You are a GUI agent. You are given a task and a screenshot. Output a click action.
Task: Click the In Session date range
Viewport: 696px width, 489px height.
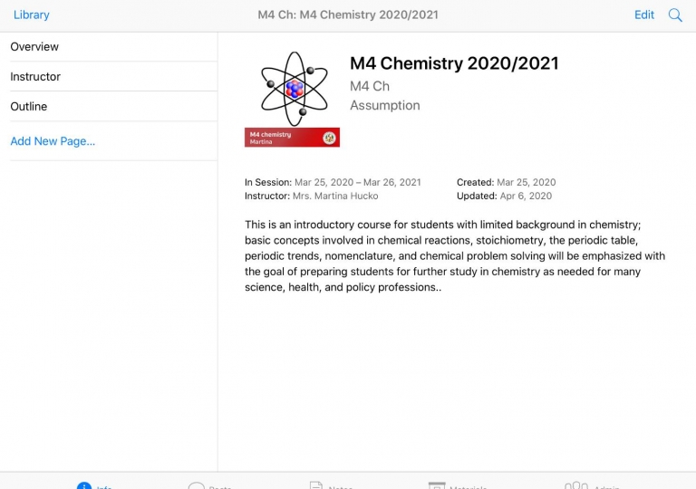358,182
